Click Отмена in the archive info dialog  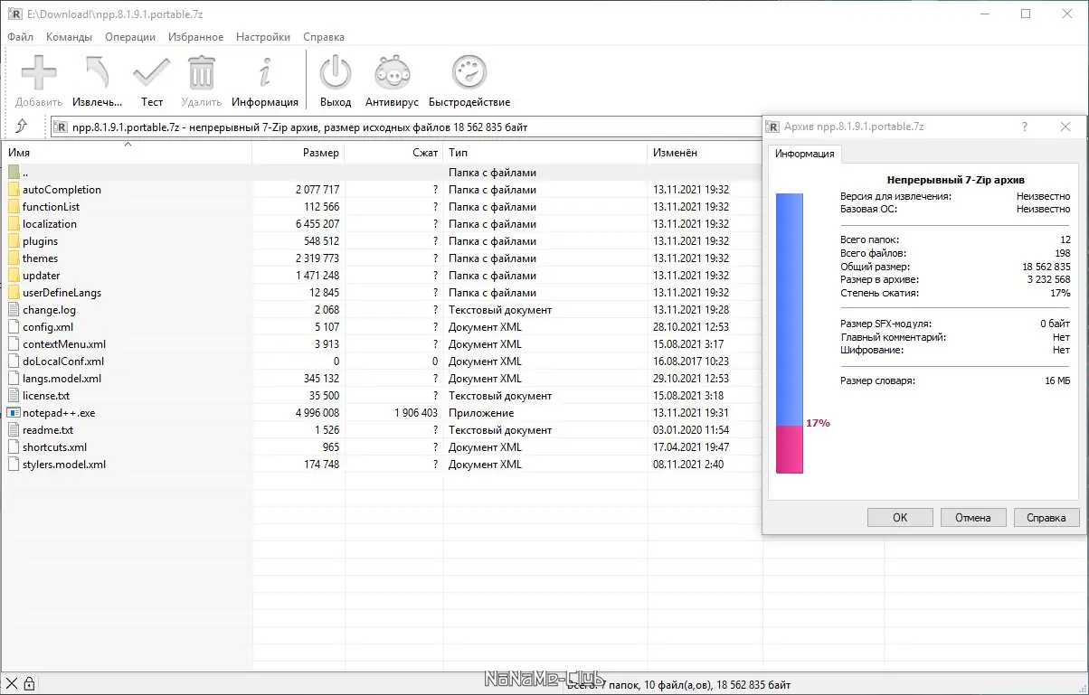click(x=973, y=518)
